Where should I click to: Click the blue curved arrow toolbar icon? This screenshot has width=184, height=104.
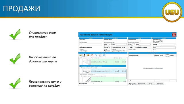(x=96, y=55)
